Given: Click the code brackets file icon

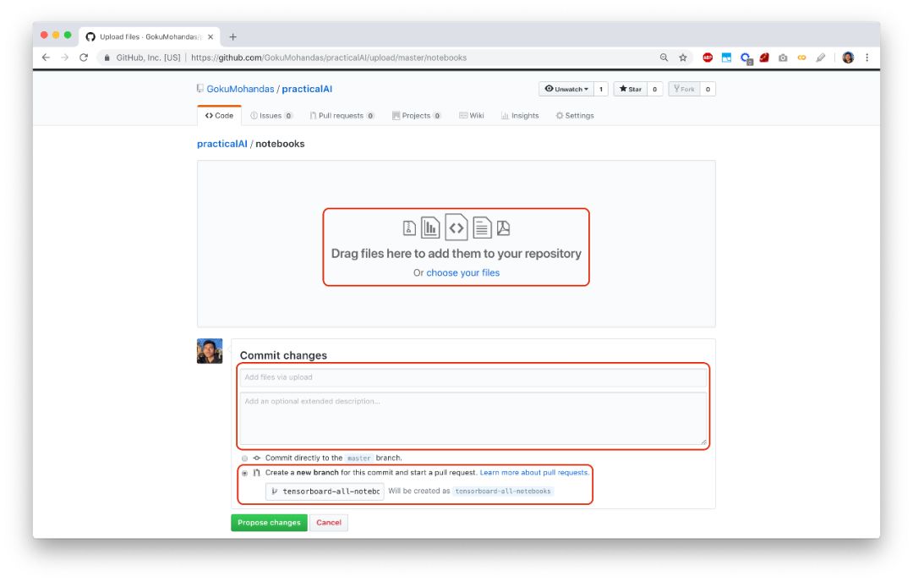Looking at the screenshot, I should click(x=456, y=228).
